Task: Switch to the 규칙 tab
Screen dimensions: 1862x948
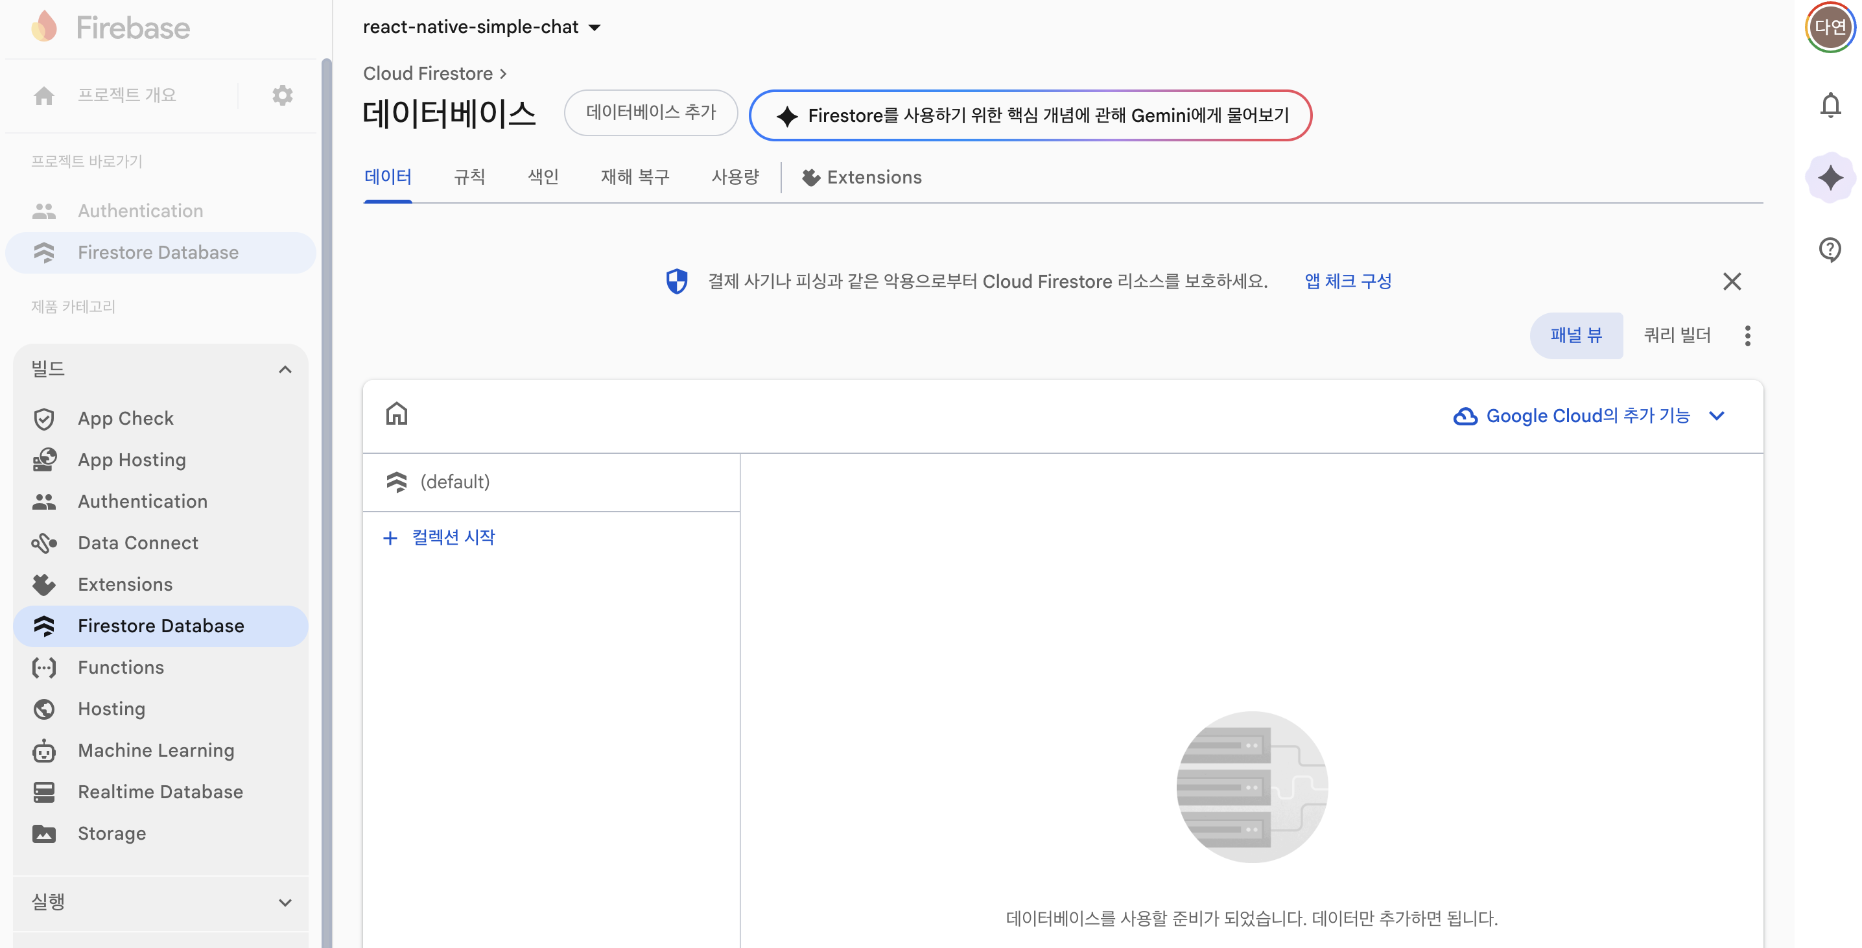Action: pos(469,177)
